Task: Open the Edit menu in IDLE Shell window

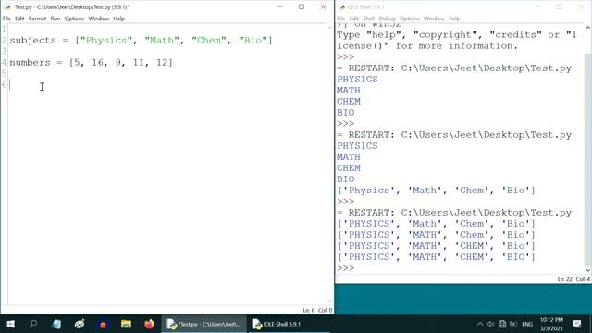Action: 353,18
